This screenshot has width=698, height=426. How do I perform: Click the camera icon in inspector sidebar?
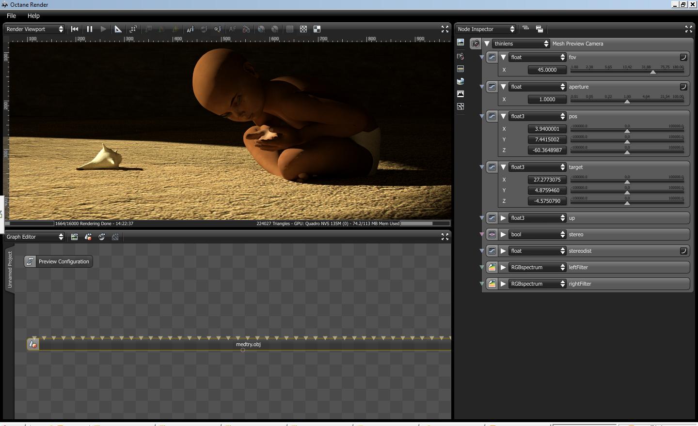[460, 56]
